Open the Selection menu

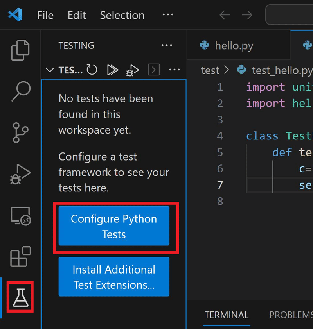(122, 15)
